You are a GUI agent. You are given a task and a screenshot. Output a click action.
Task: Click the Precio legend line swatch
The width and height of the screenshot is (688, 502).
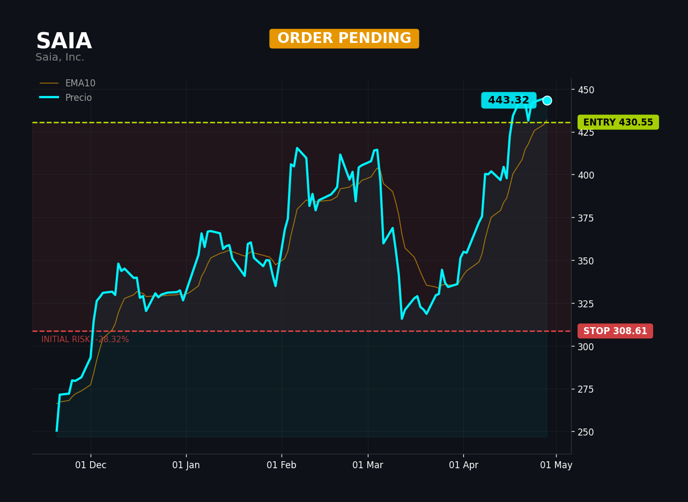tap(49, 98)
